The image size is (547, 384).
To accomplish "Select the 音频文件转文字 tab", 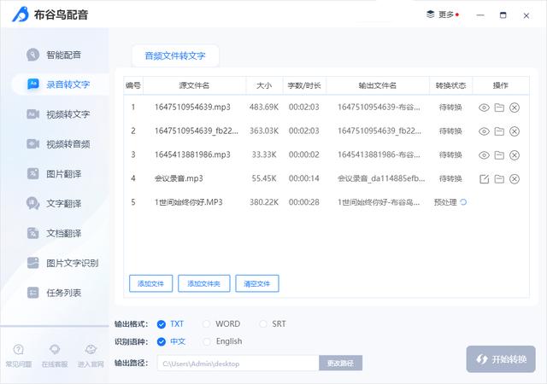I will tap(175, 55).
